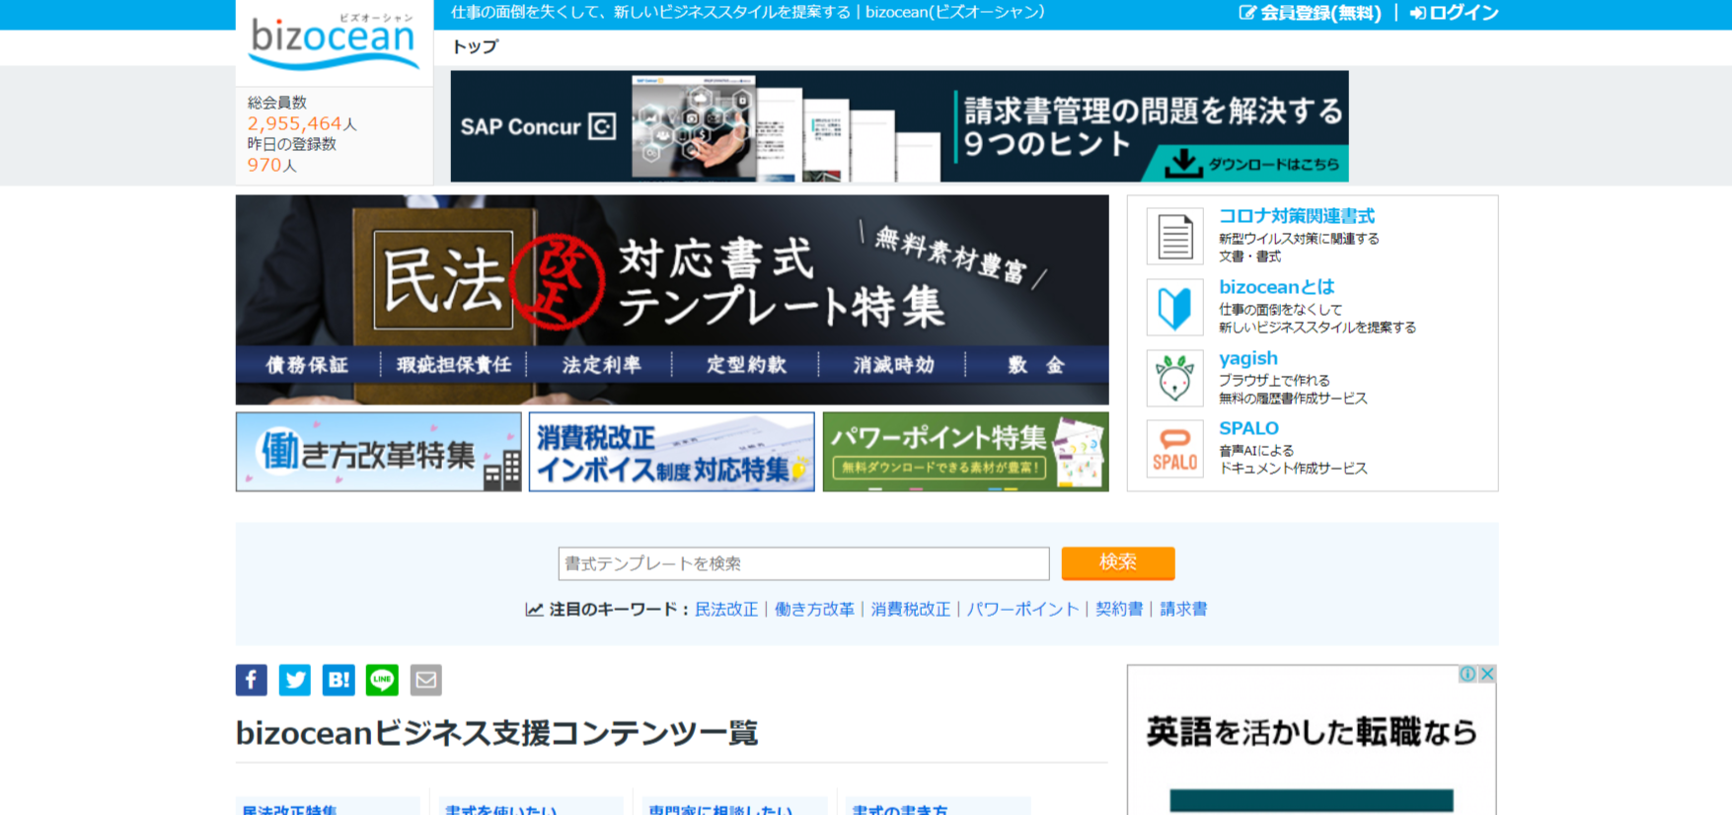Viewport: 1732px width, 815px height.
Task: Click the トップ breadcrumb item
Action: tap(475, 46)
